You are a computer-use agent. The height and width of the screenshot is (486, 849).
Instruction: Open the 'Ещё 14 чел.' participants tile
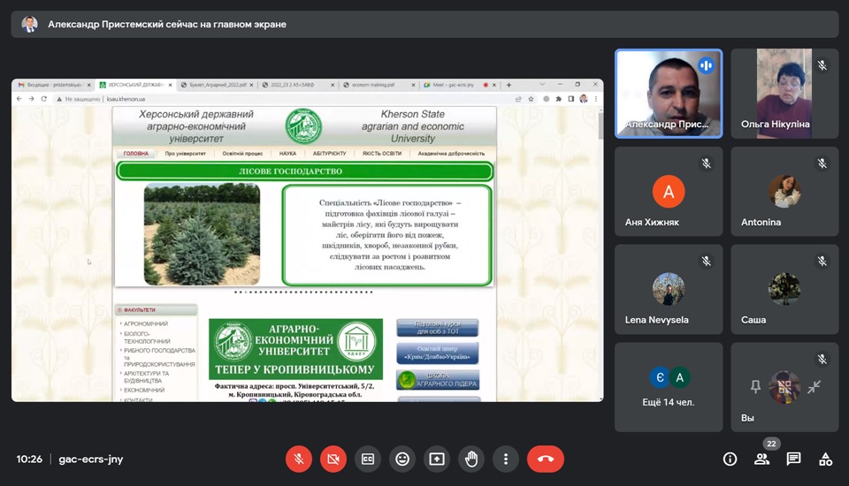point(669,387)
